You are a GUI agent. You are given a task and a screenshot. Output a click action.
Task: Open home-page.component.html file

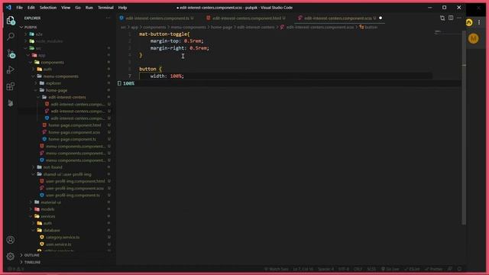point(75,125)
